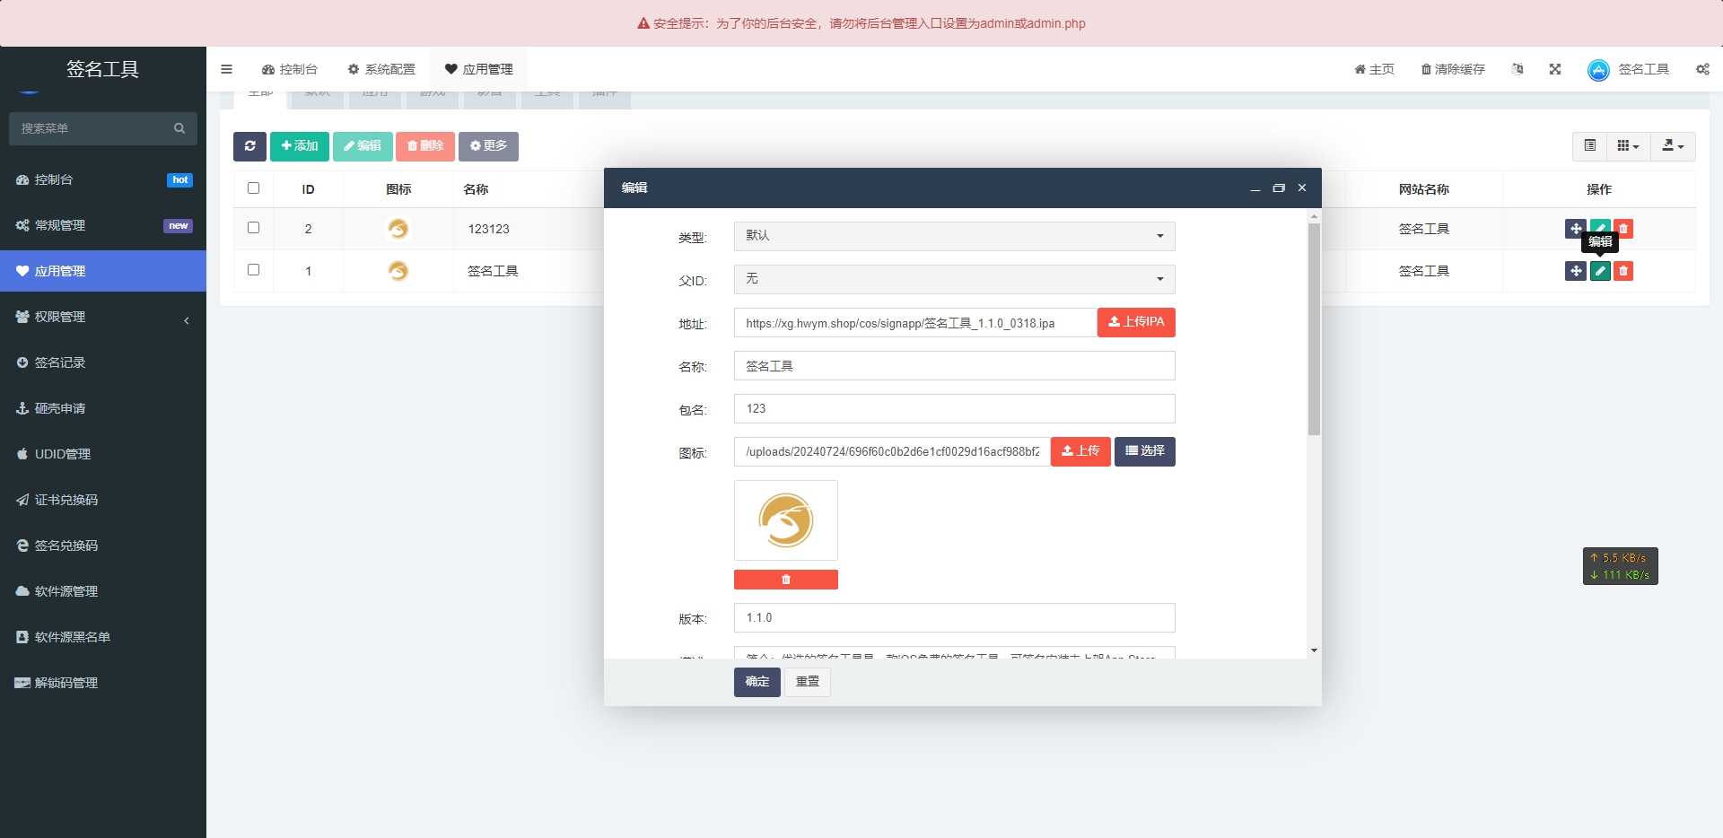This screenshot has height=838, width=1723.
Task: Open 签名记录 in the sidebar menu
Action: click(x=60, y=362)
